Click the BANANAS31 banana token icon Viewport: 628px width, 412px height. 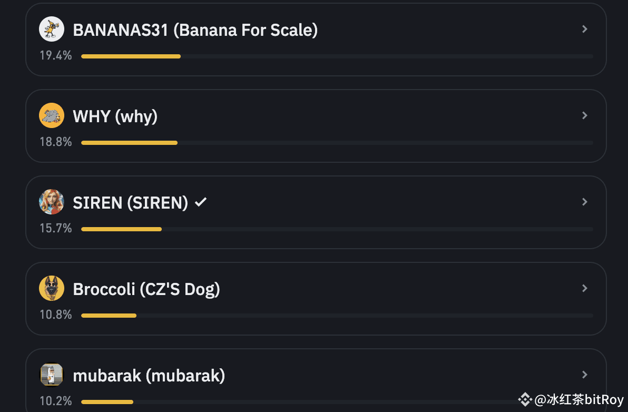click(52, 30)
